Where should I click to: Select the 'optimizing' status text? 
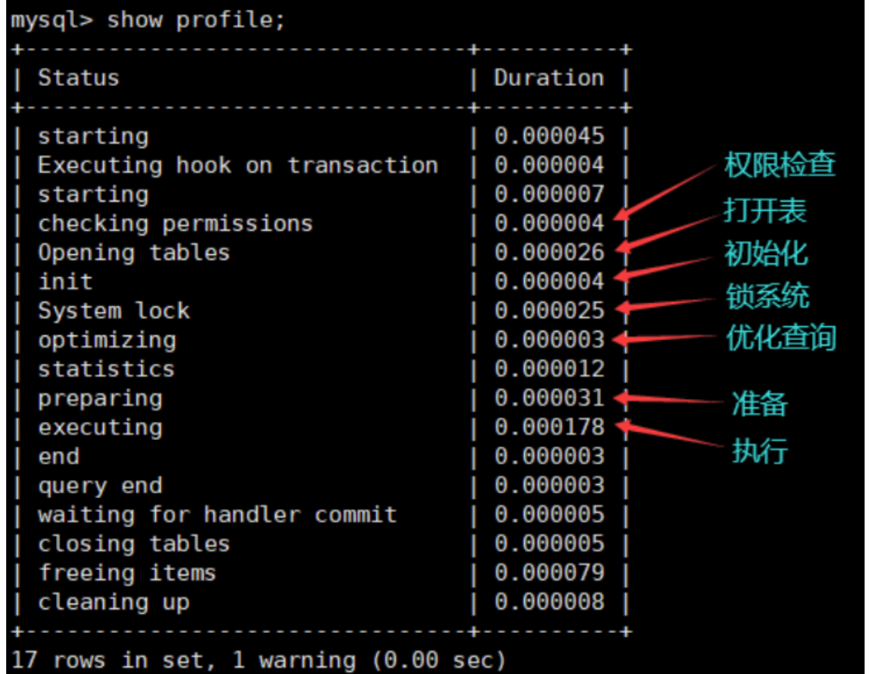click(106, 340)
